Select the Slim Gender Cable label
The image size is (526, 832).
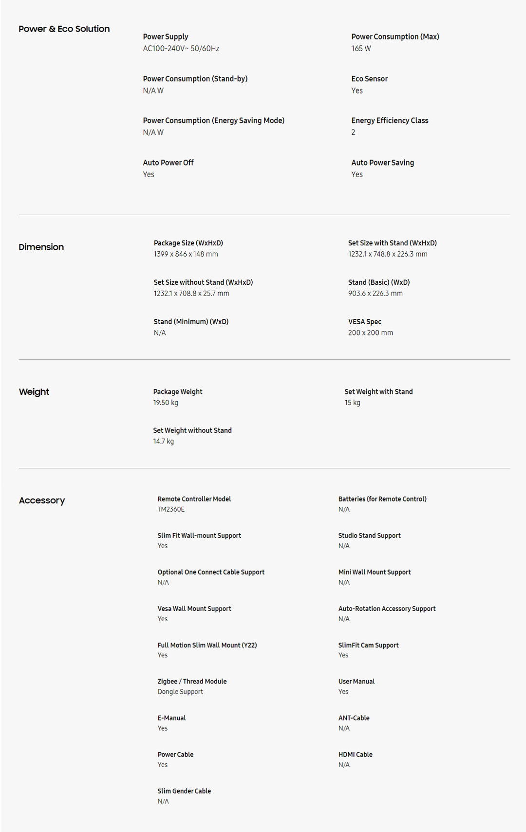[184, 791]
